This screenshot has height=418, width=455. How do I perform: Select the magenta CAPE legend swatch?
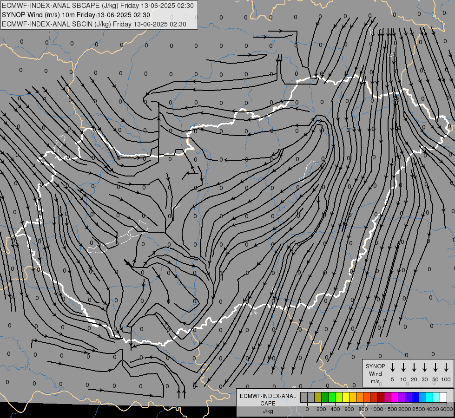[x=395, y=397]
